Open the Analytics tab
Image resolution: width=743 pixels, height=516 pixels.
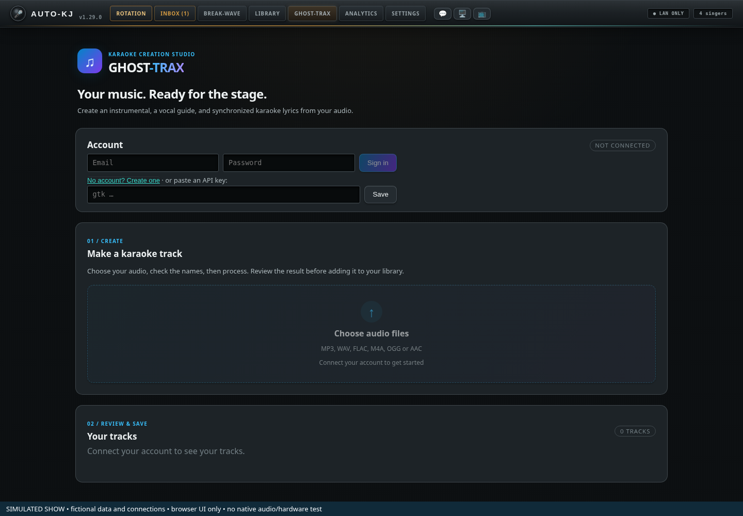coord(361,13)
